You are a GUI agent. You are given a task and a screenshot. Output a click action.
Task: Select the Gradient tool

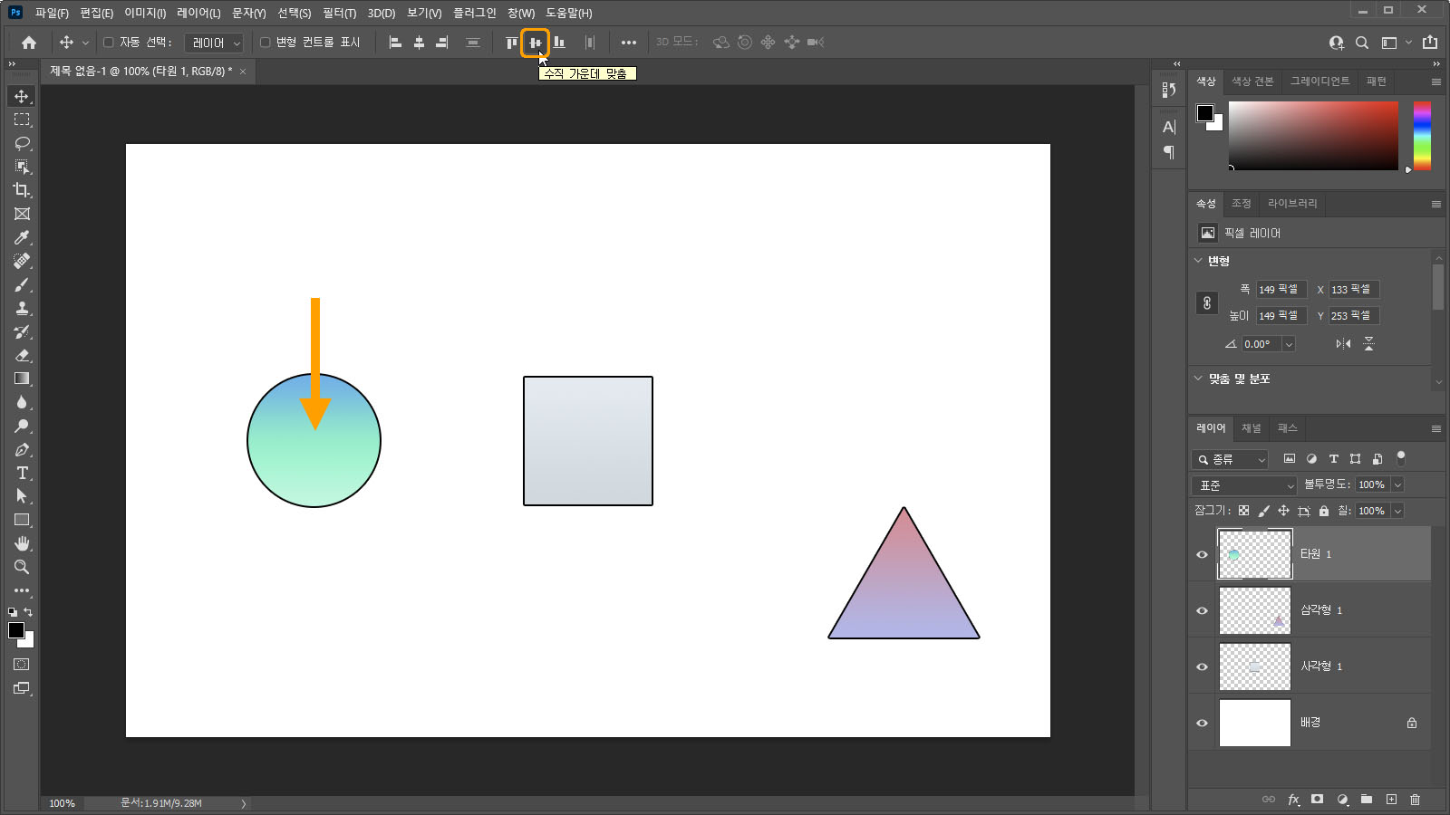[x=22, y=379]
